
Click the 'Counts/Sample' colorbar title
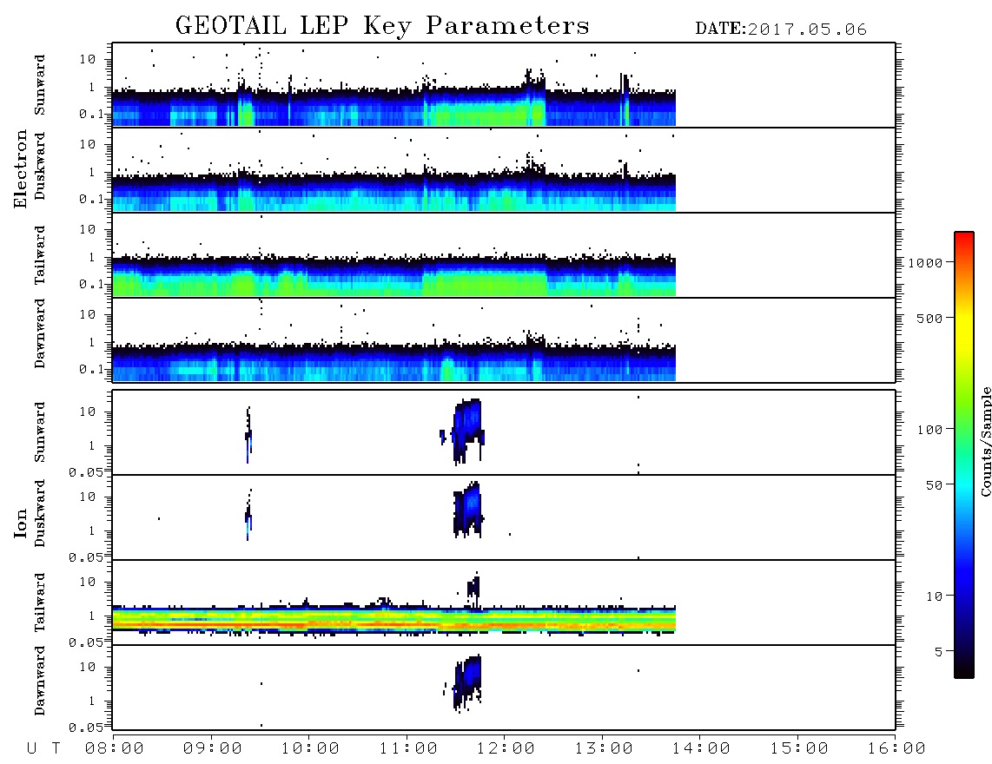[x=985, y=441]
